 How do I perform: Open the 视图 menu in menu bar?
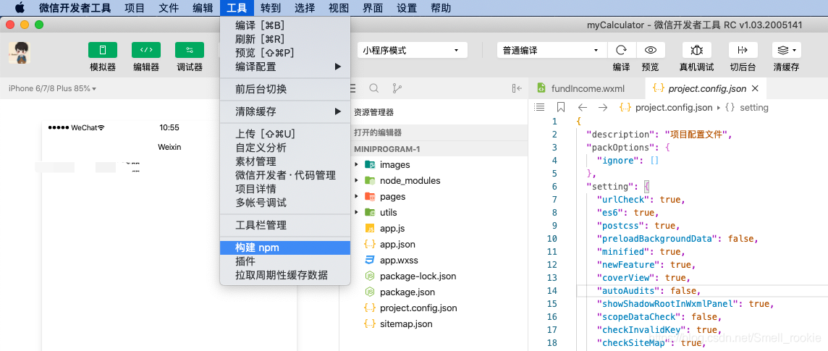click(x=339, y=8)
